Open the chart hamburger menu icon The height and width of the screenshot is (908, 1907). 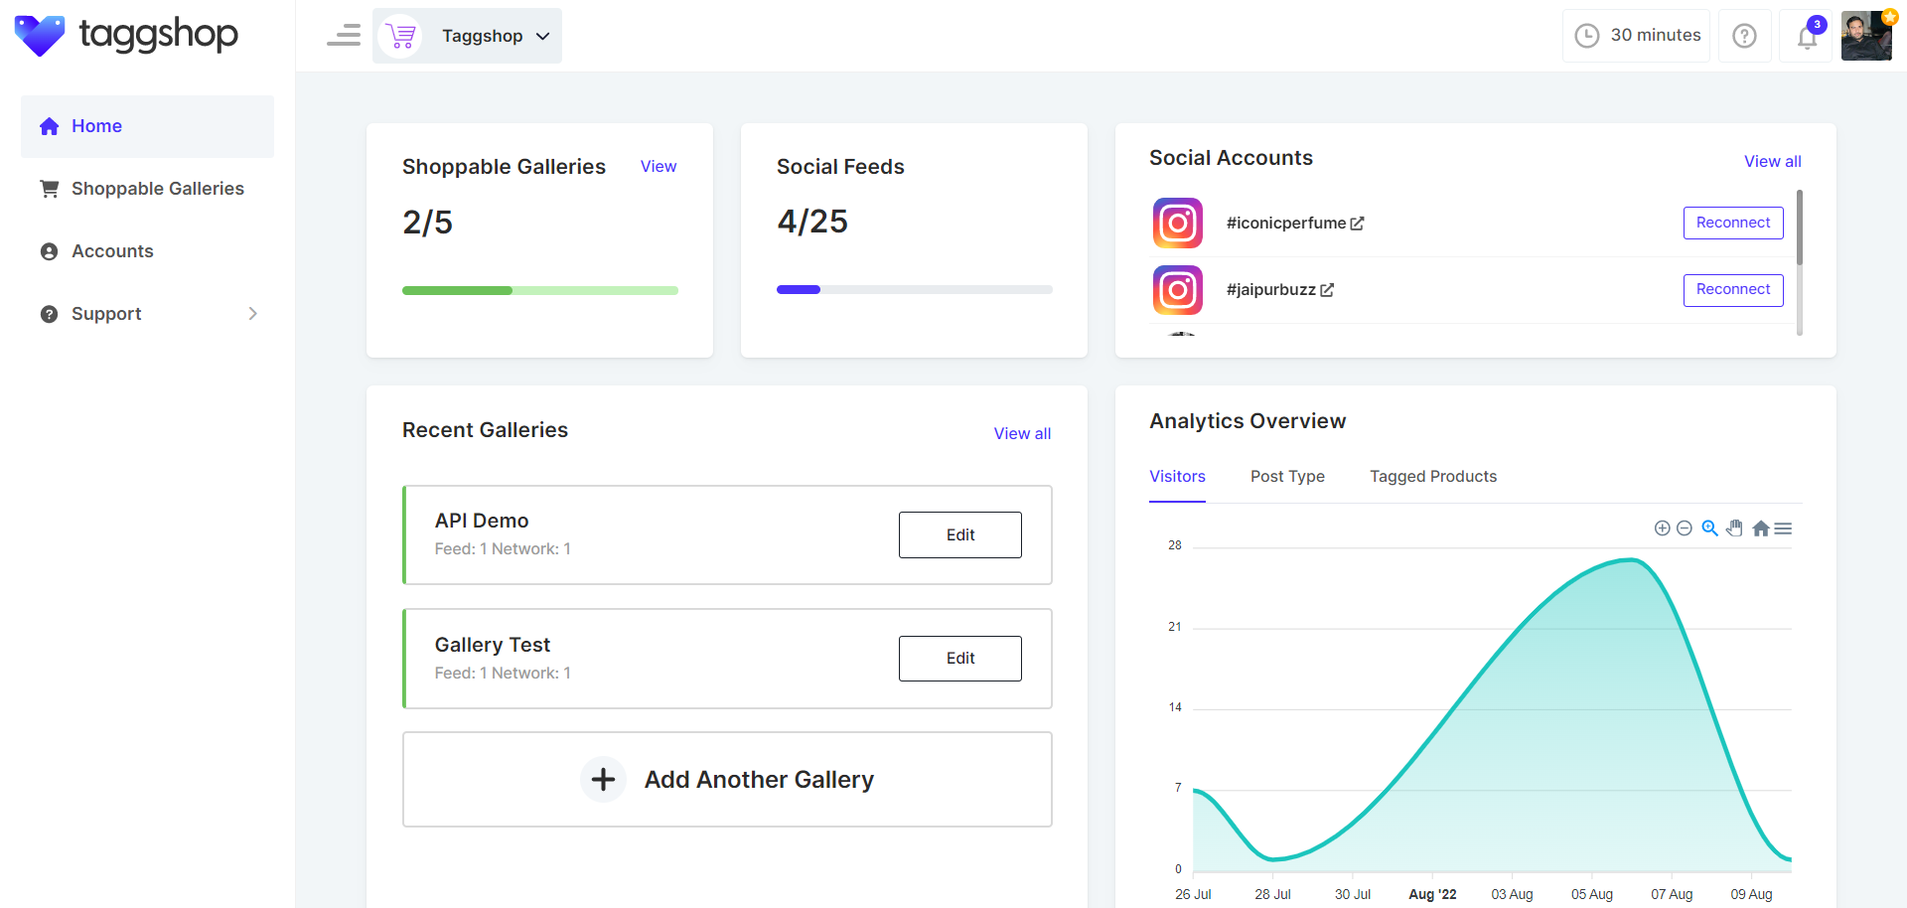point(1785,528)
